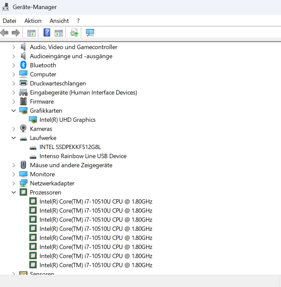Click the INTEL SSDPEKKF512G8L drive icon
Viewport: 281px width, 287px height.
click(x=33, y=148)
